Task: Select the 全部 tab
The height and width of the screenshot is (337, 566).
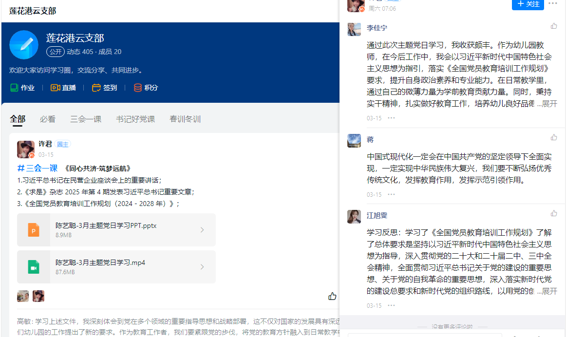Action: [x=18, y=119]
